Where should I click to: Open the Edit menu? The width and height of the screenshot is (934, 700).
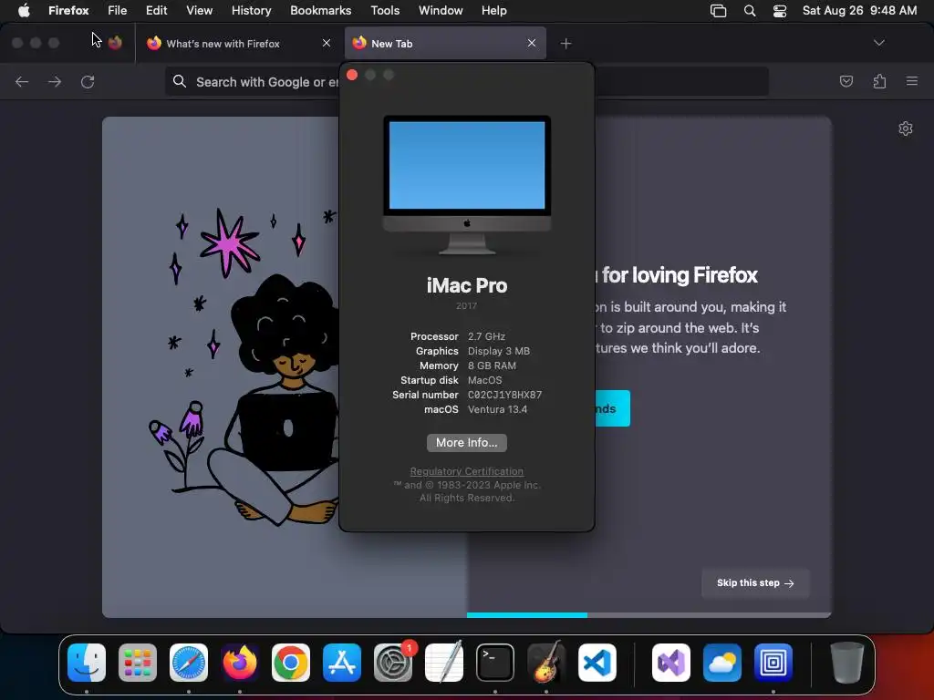click(x=157, y=11)
